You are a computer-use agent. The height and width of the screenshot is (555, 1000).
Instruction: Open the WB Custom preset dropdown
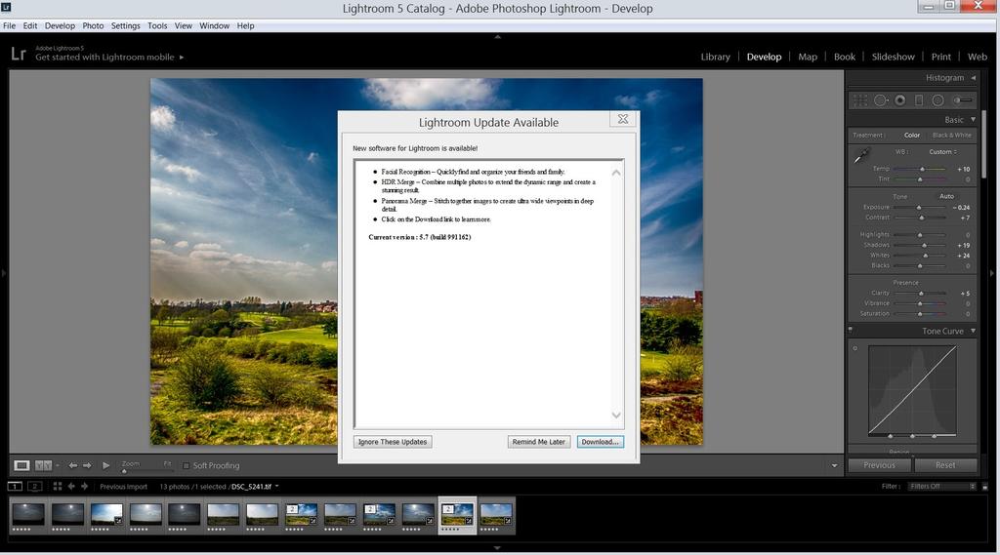click(x=942, y=151)
